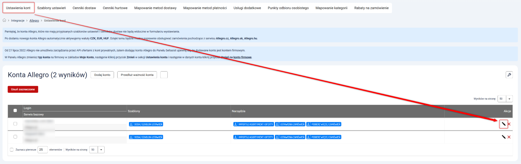Open table settings wrench icon
521x164 pixels.
tap(509, 75)
